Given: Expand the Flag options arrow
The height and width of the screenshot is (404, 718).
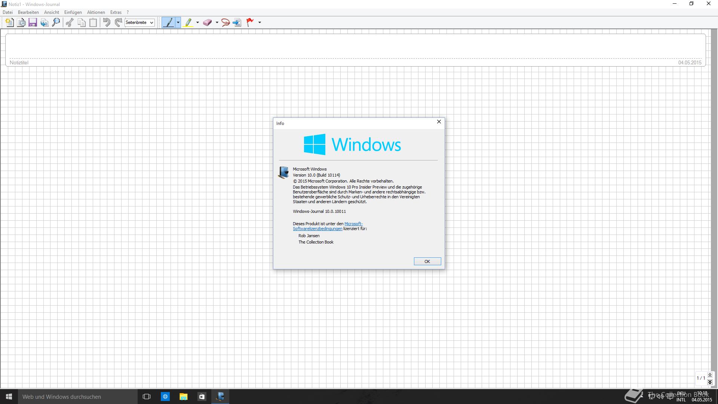Looking at the screenshot, I should (x=260, y=22).
